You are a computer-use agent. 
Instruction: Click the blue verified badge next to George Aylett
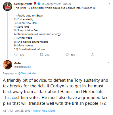coord(39,4)
